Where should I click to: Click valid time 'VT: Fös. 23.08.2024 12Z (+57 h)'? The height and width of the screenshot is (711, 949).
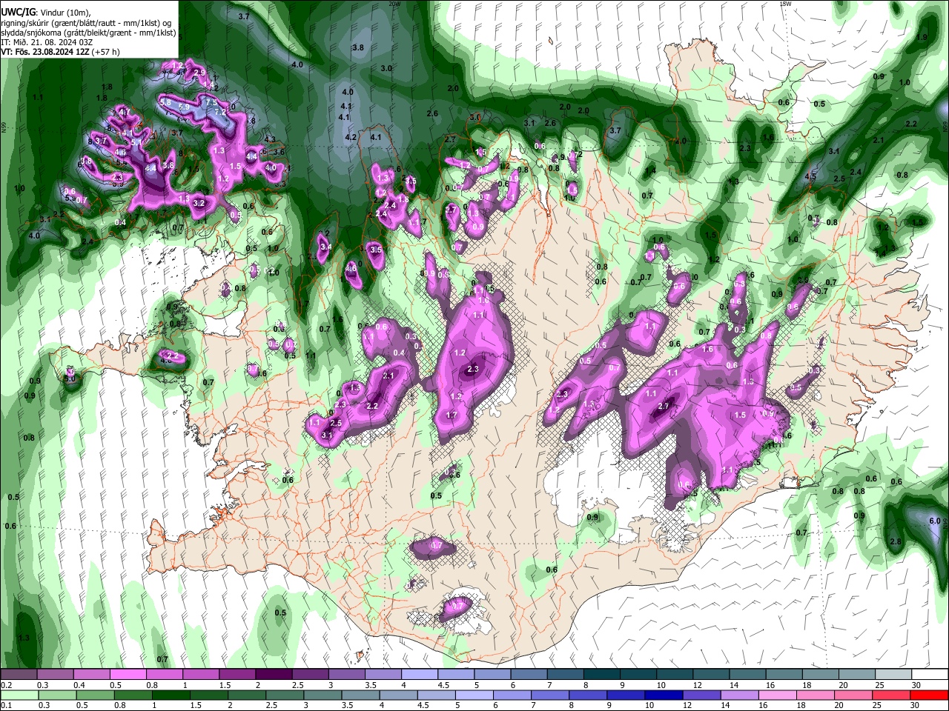point(60,52)
